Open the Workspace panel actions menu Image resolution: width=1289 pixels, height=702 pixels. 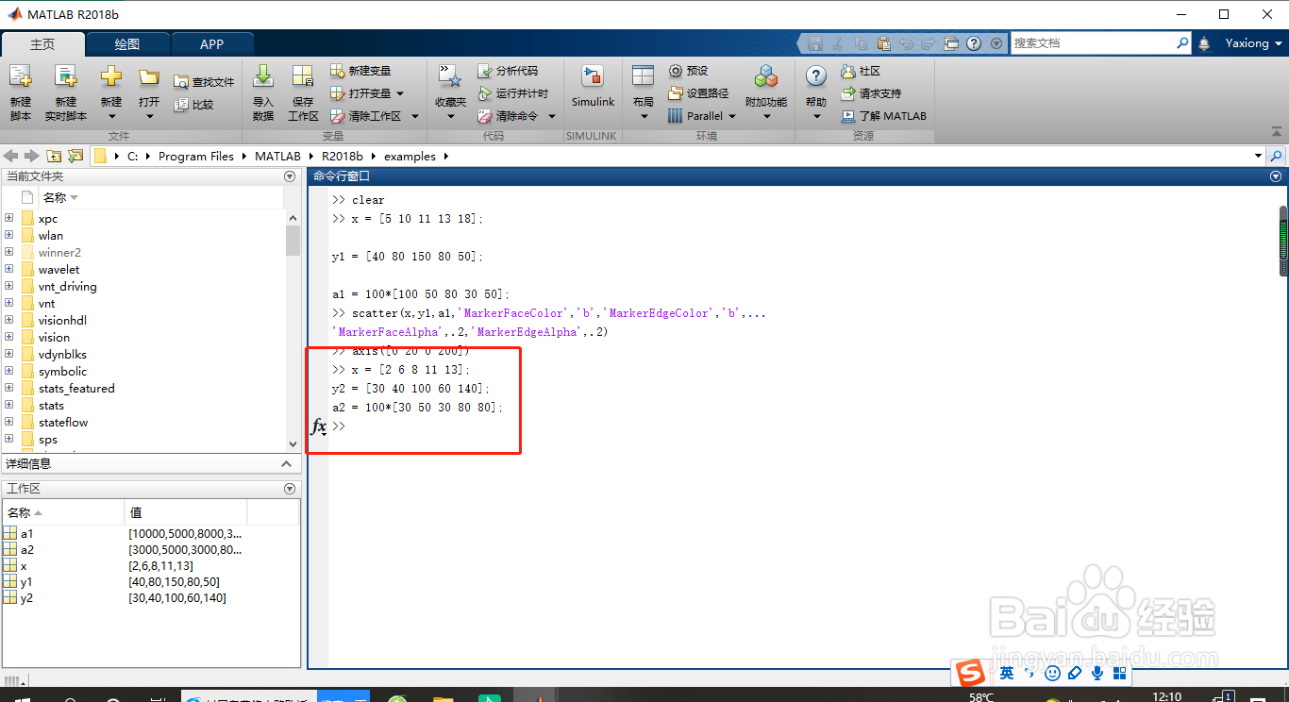290,489
